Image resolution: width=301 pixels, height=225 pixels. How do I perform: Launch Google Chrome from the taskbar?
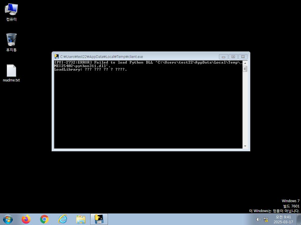coord(44,219)
